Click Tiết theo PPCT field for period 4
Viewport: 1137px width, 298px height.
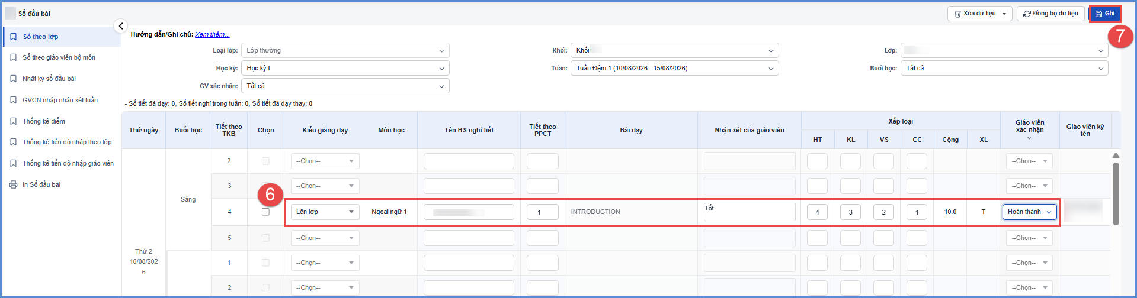(542, 212)
